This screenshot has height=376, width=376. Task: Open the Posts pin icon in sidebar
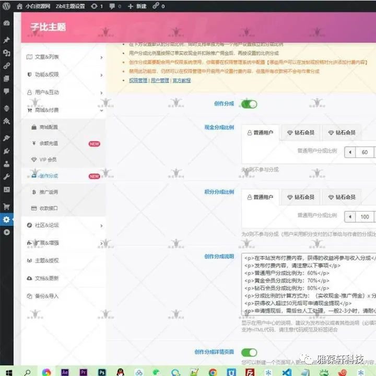tap(6, 40)
